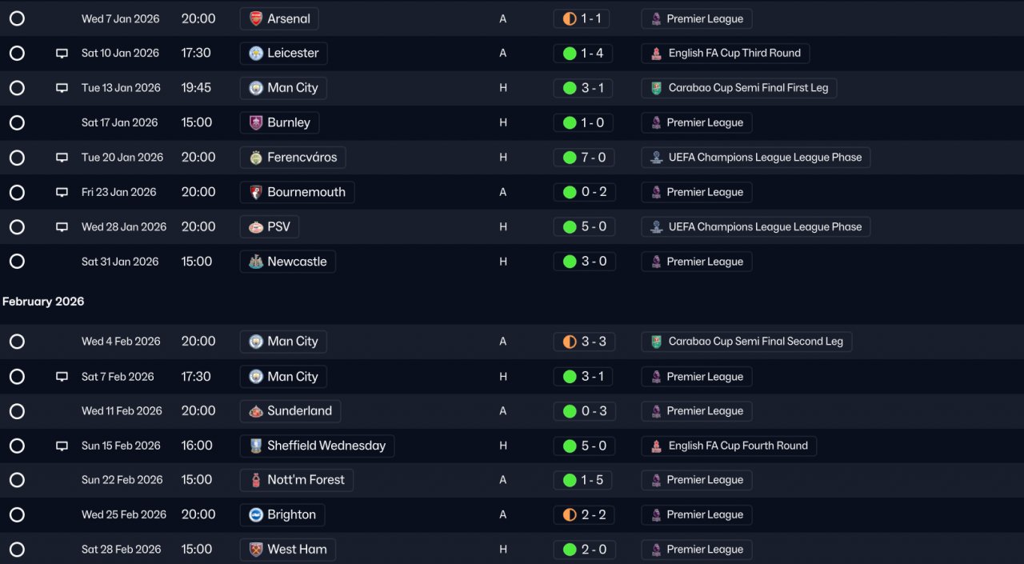Select the circle beside the Bournemouth match
1024x564 pixels.
17,192
